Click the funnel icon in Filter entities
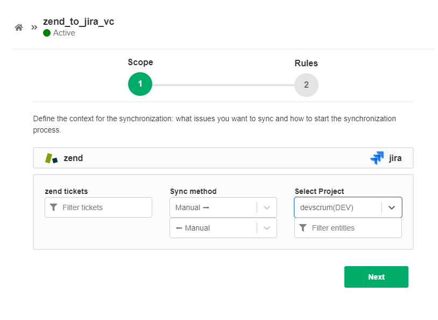This screenshot has width=438, height=320. pyautogui.click(x=303, y=228)
